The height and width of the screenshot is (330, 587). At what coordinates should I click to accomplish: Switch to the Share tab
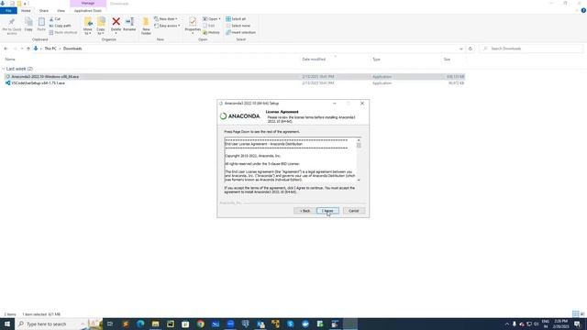[44, 11]
